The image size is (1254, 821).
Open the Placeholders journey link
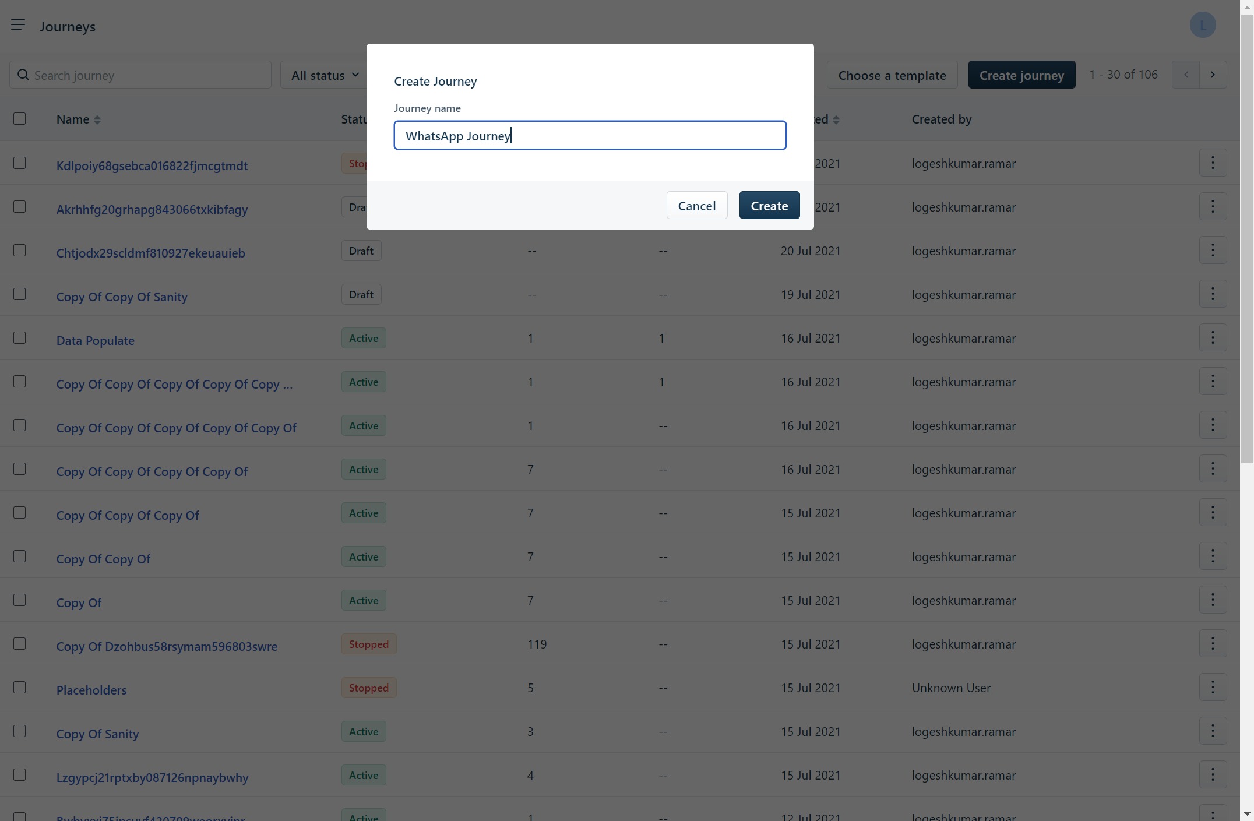(91, 690)
